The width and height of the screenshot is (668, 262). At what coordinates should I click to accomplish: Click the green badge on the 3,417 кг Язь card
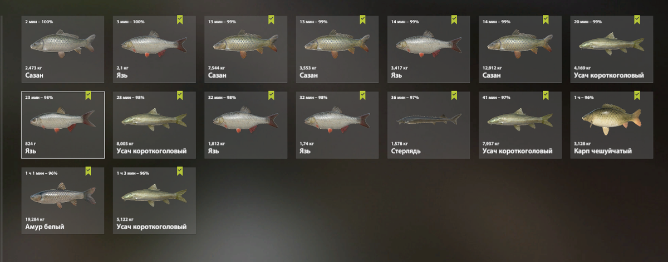(454, 20)
